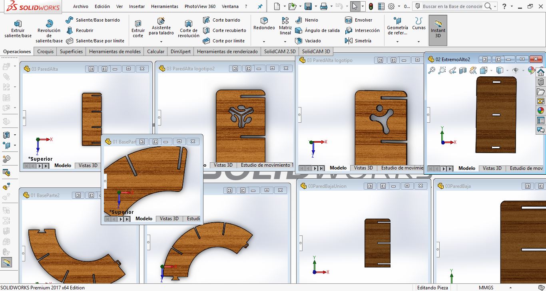
Task: Choose the Intersección tool
Action: (362, 30)
